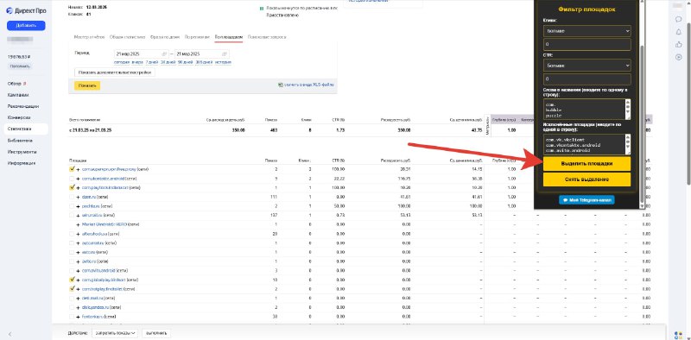The image size is (691, 340).
Task: Switch to Фразы по дням tab
Action: pos(165,37)
